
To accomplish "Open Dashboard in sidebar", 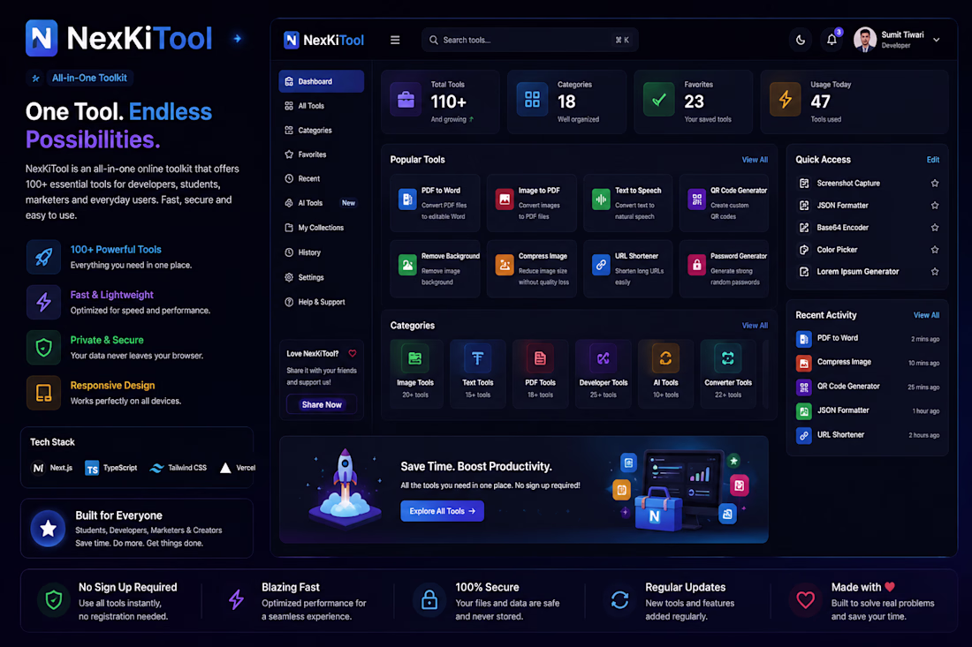I will tap(321, 81).
